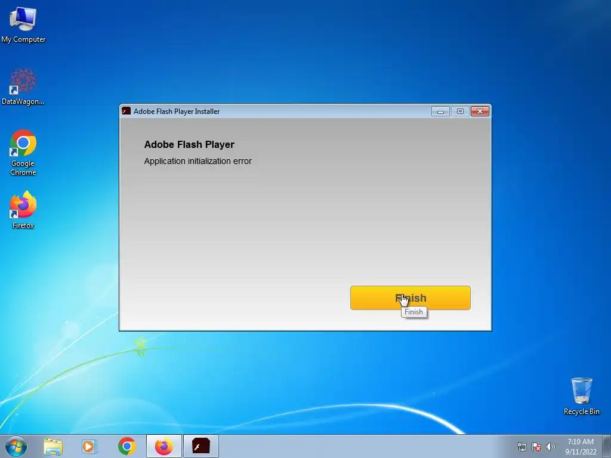
Task: Open the clock showing 7:10 AM
Action: [x=581, y=446]
